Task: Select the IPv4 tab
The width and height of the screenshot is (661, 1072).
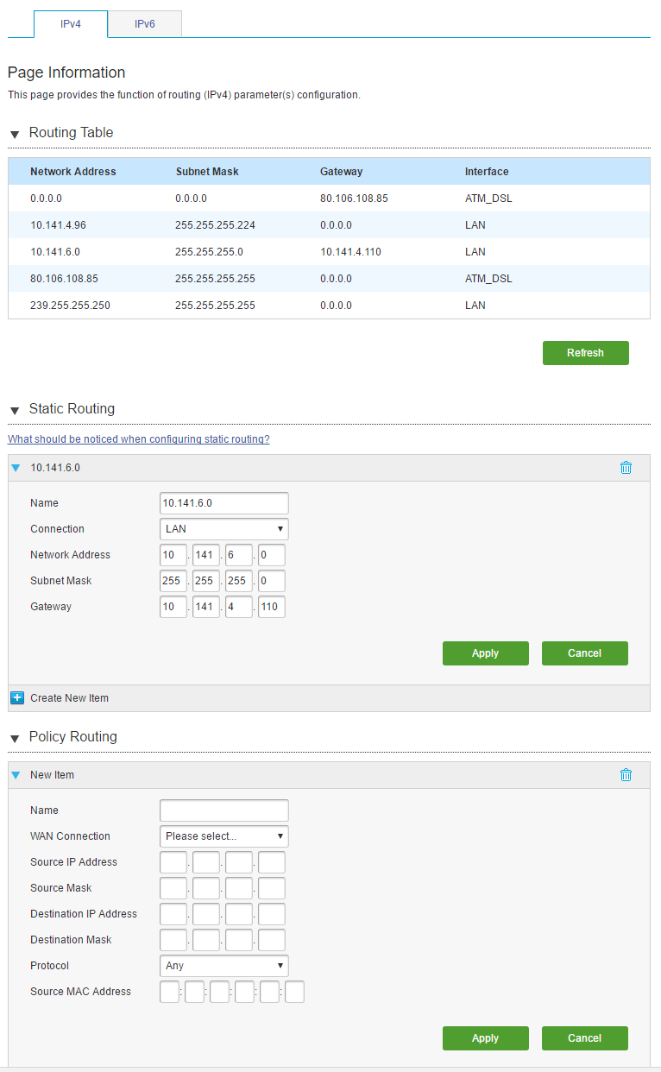Action: click(71, 24)
